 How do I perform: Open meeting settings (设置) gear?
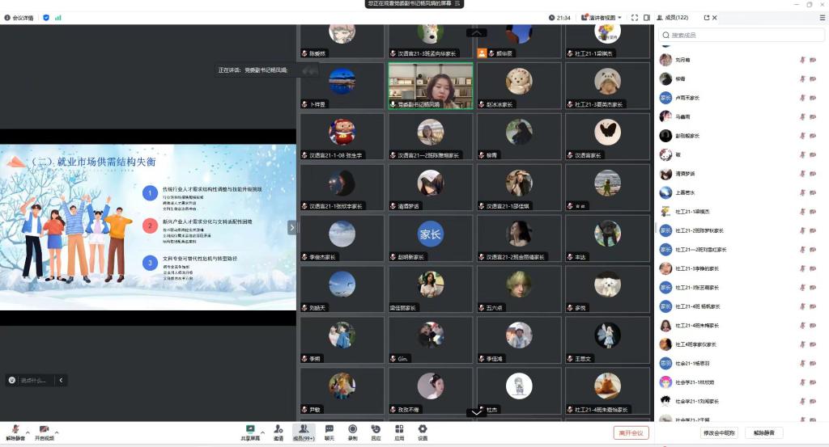(423, 432)
